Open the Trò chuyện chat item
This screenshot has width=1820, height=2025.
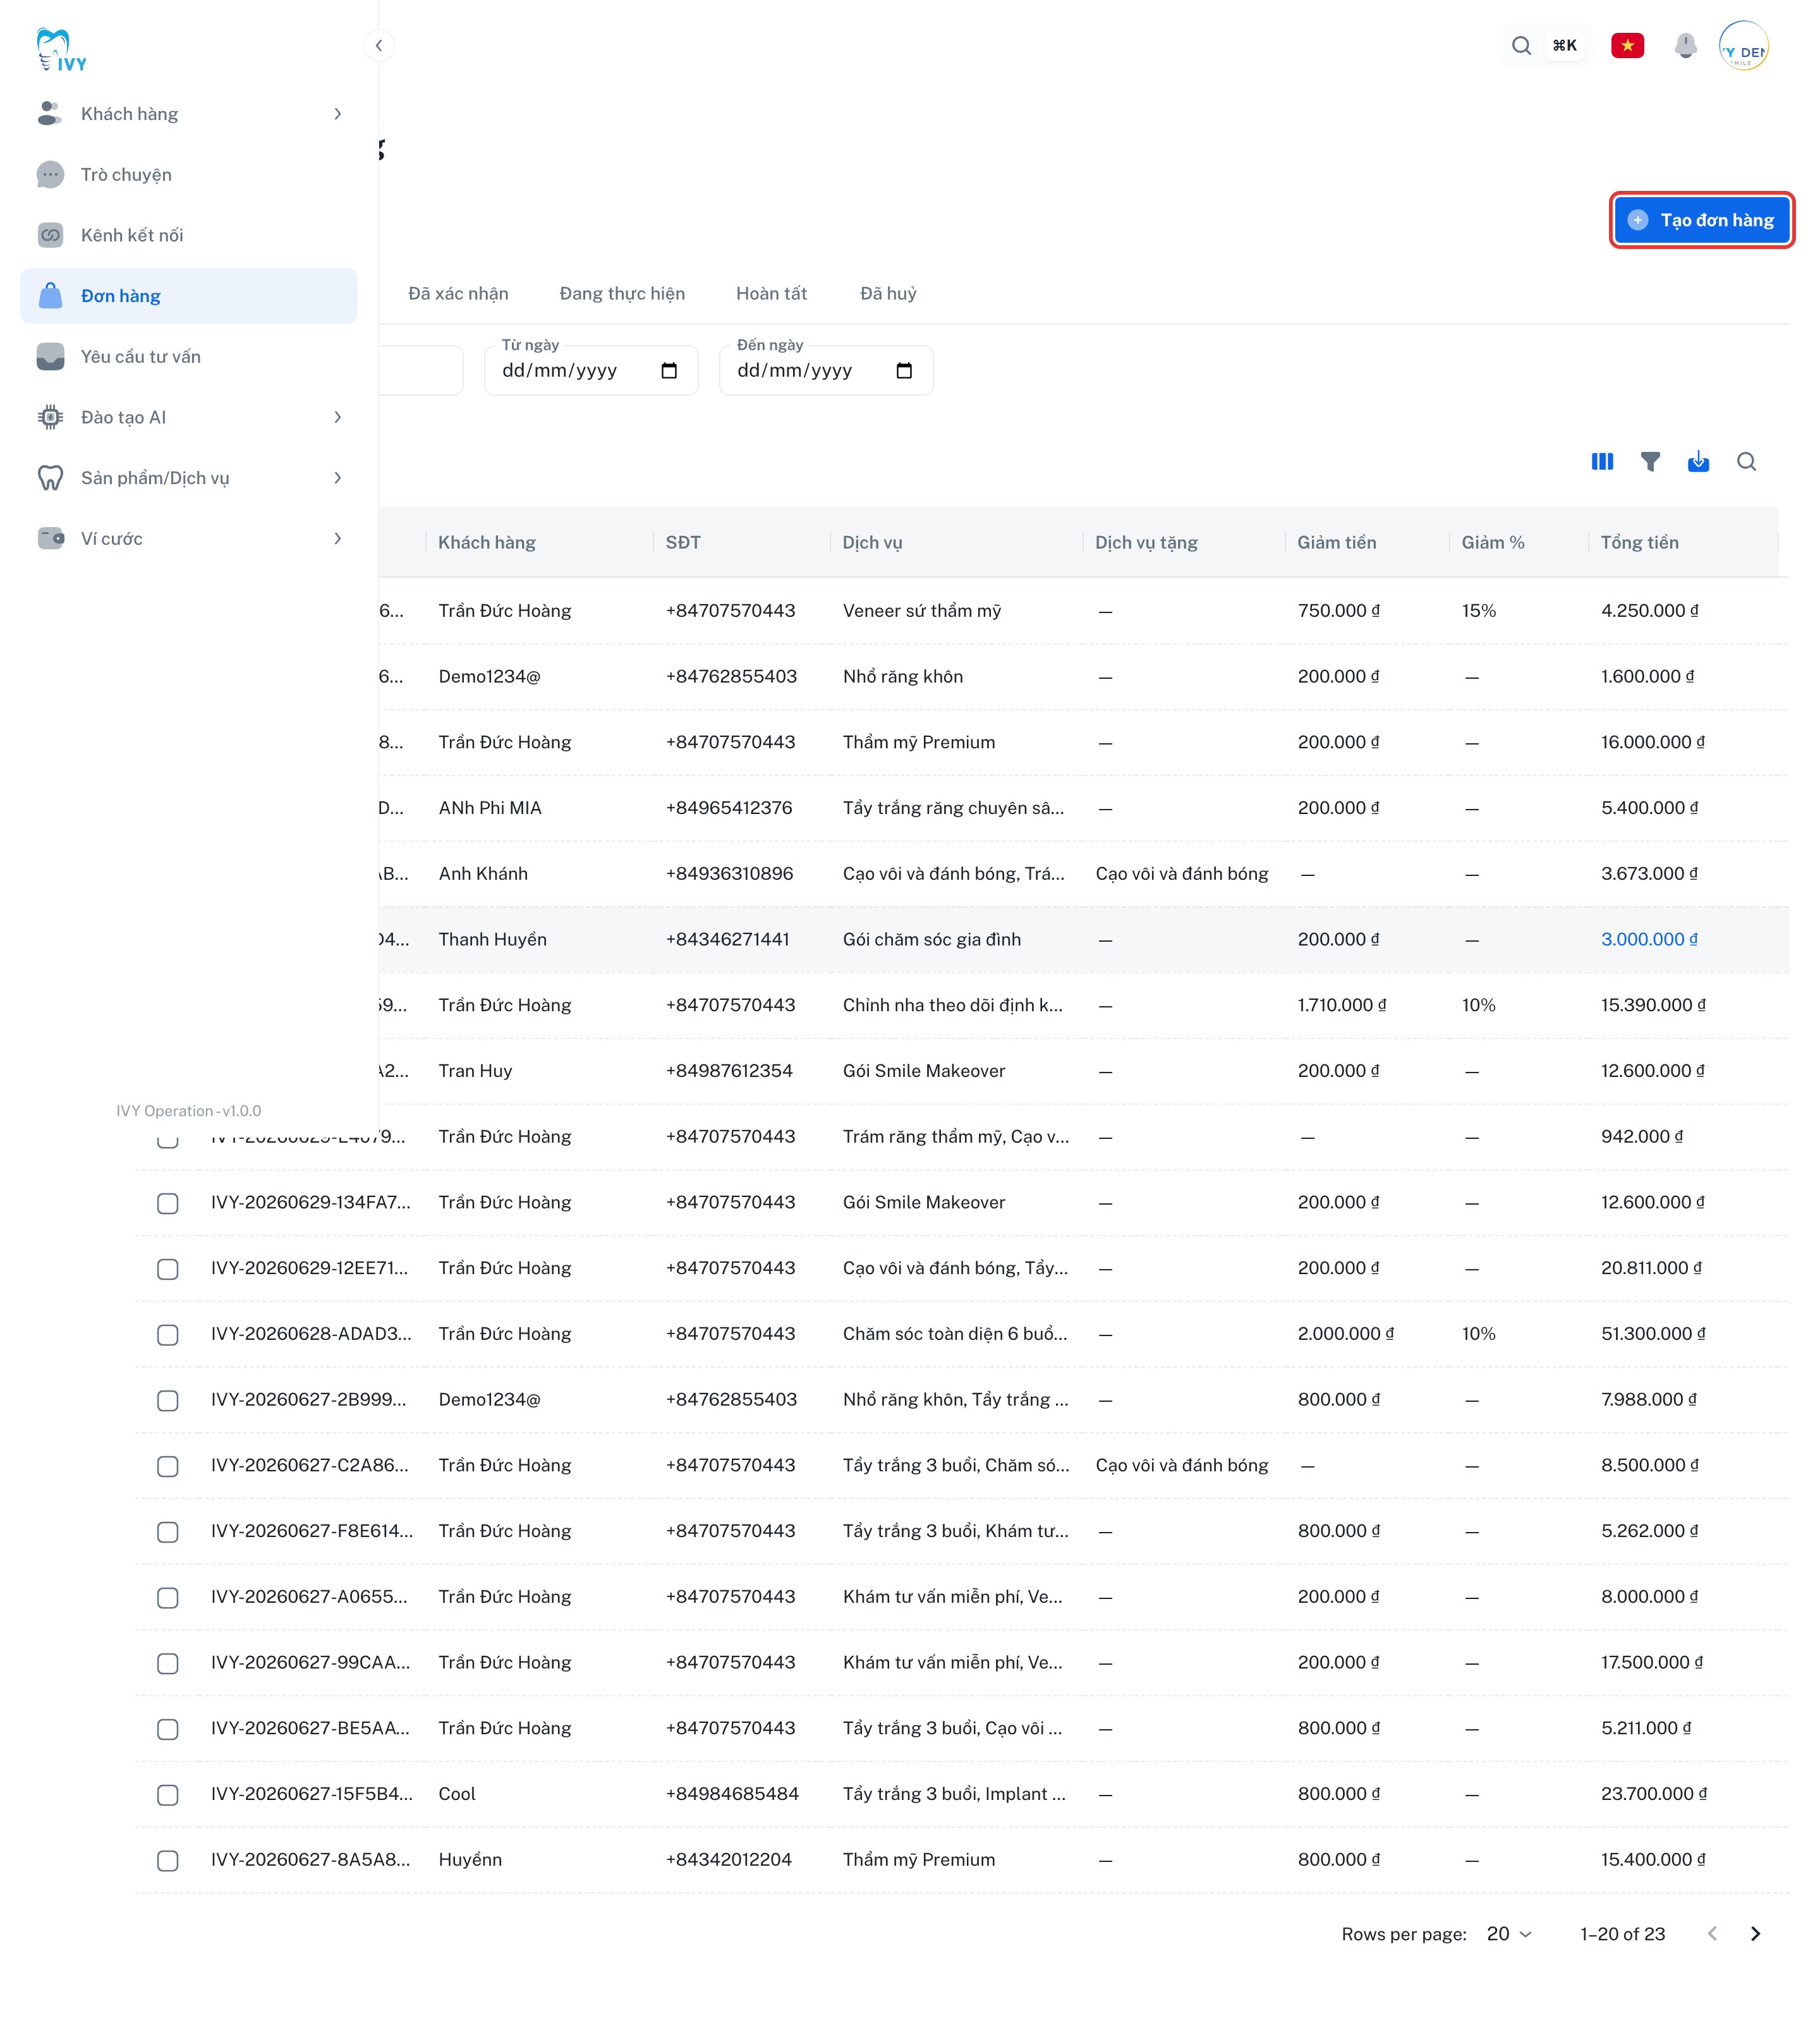click(189, 175)
